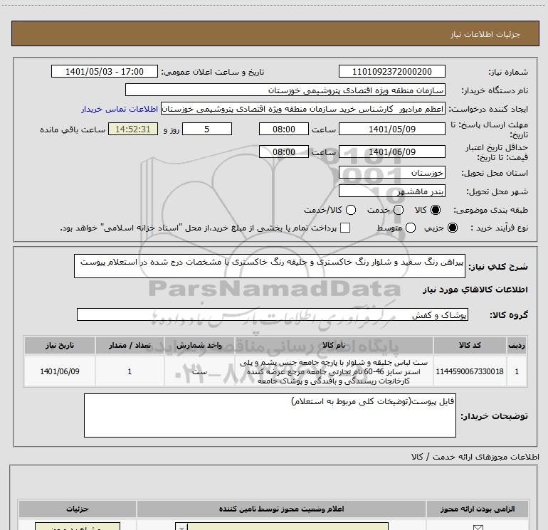Choose the متوسط purchase process option
Image resolution: width=548 pixels, height=530 pixels.
(411, 228)
